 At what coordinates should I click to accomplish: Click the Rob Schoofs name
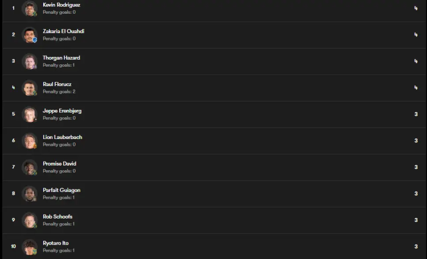pyautogui.click(x=58, y=217)
